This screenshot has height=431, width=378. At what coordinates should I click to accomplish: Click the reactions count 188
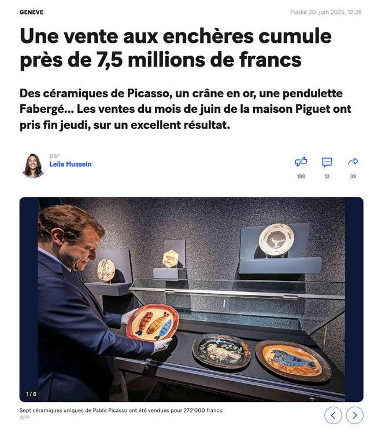click(301, 177)
